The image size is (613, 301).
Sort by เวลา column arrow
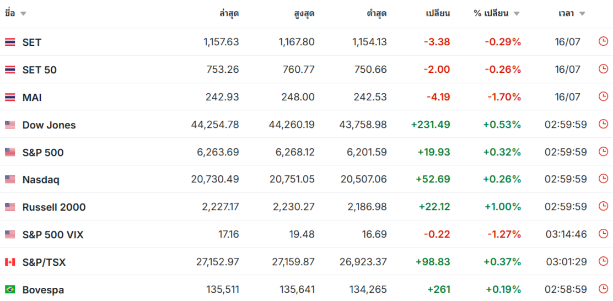click(x=582, y=14)
